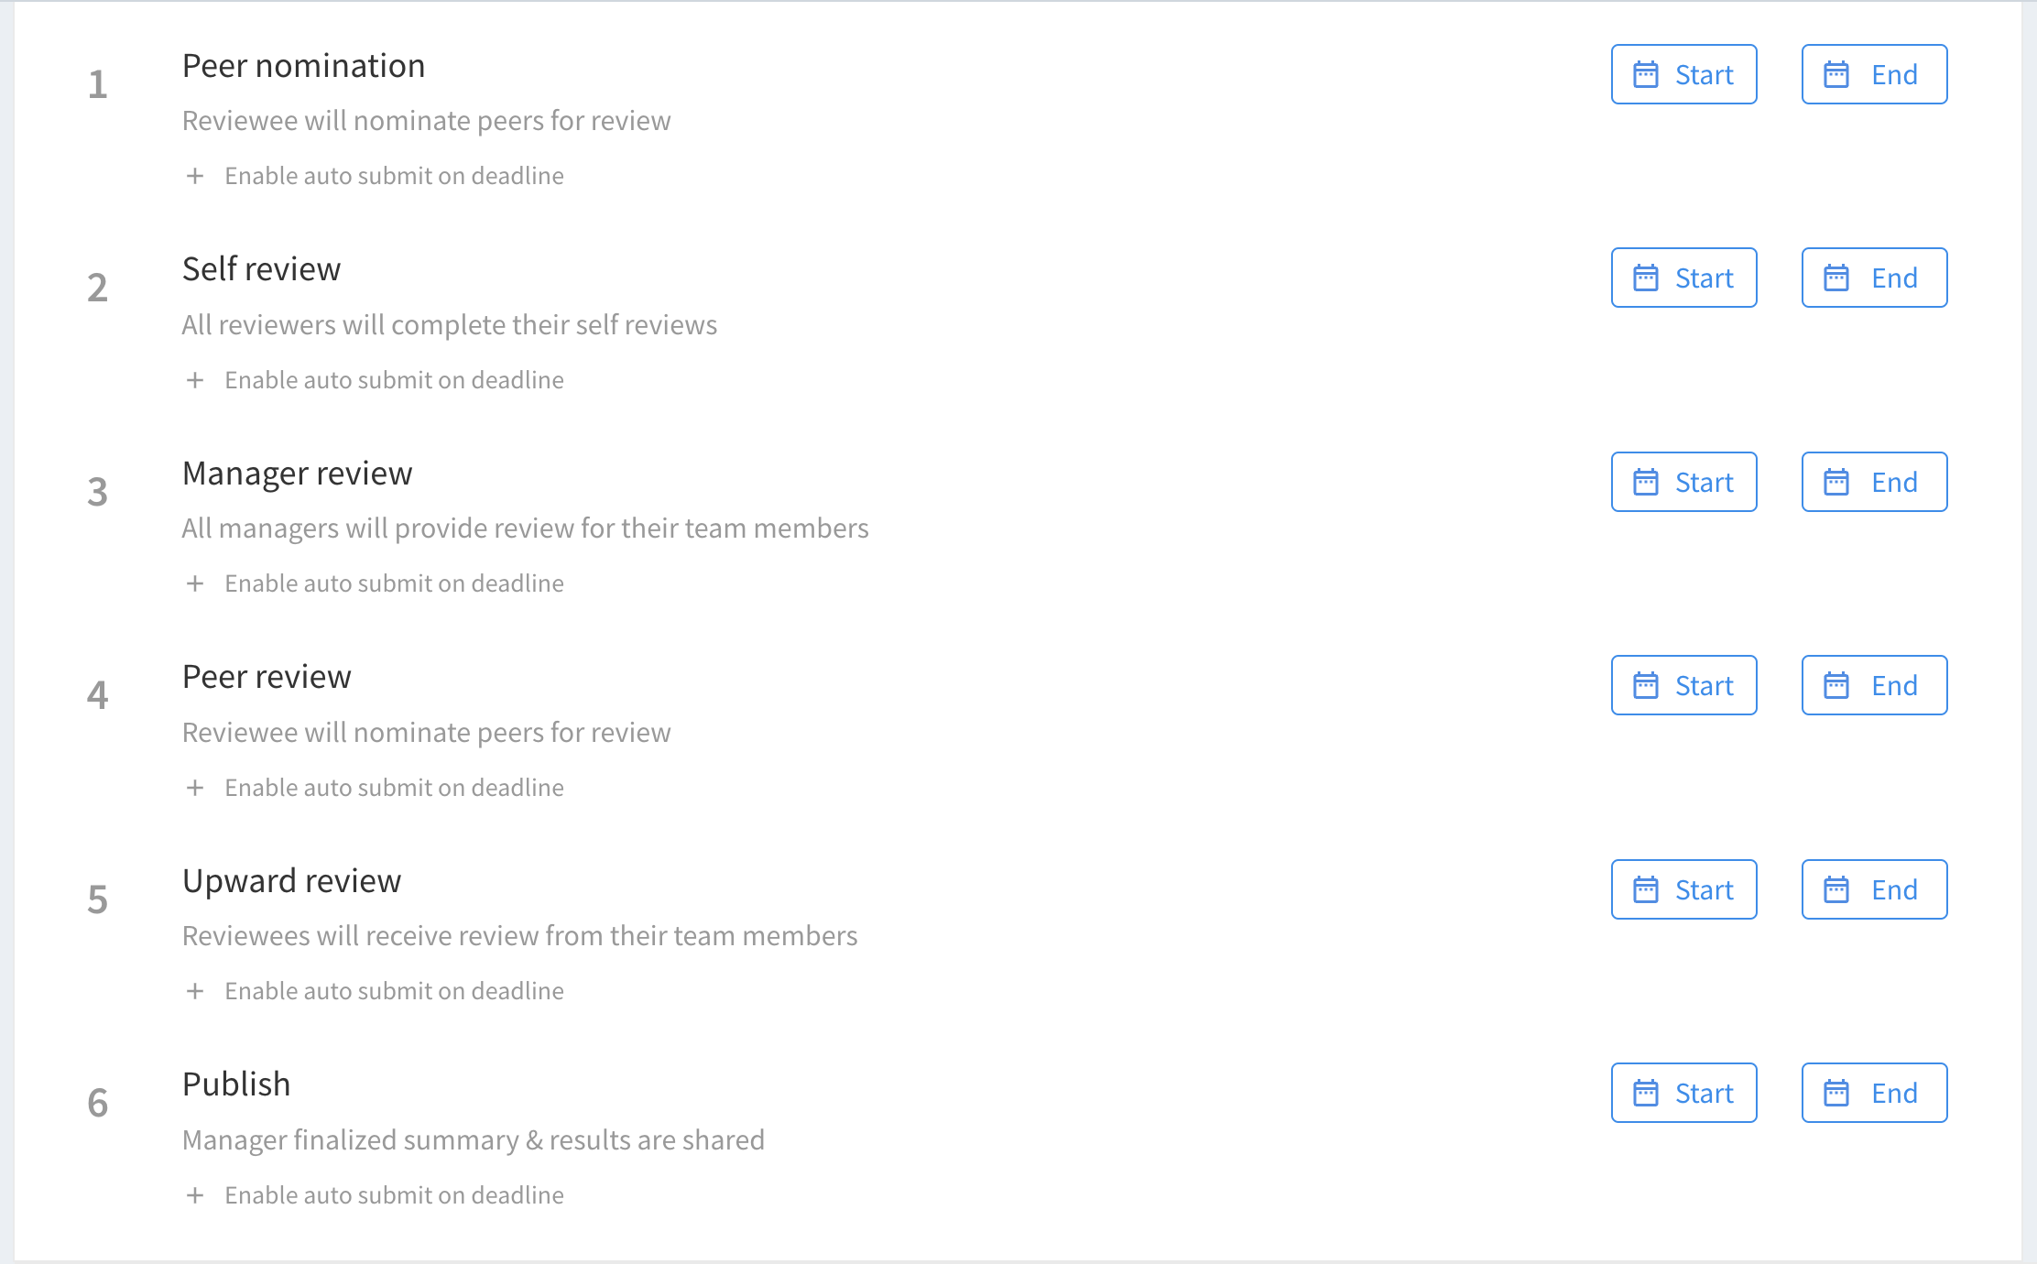Screen dimensions: 2037x1264
Task: Click calendar icon in Peer review End
Action: pyautogui.click(x=1836, y=685)
